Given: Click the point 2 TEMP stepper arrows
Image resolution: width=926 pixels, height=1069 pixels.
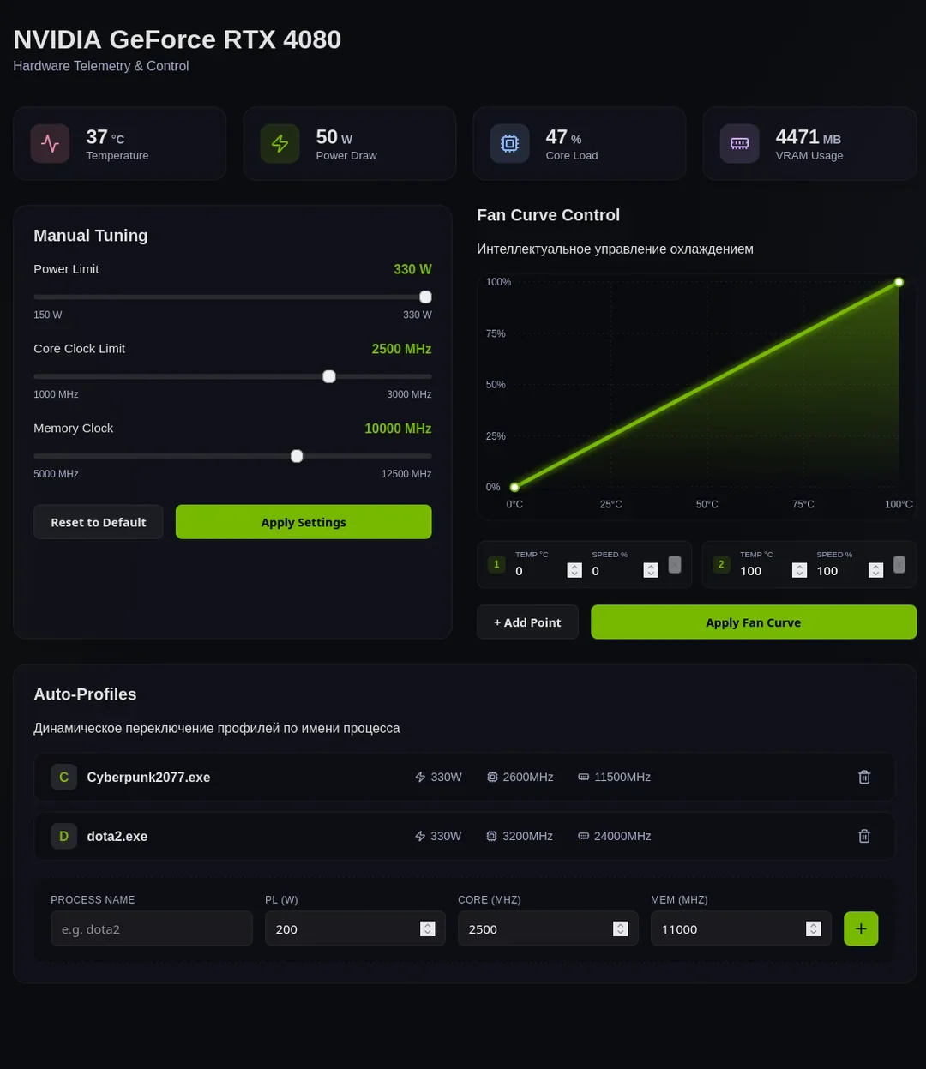Looking at the screenshot, I should pos(799,570).
